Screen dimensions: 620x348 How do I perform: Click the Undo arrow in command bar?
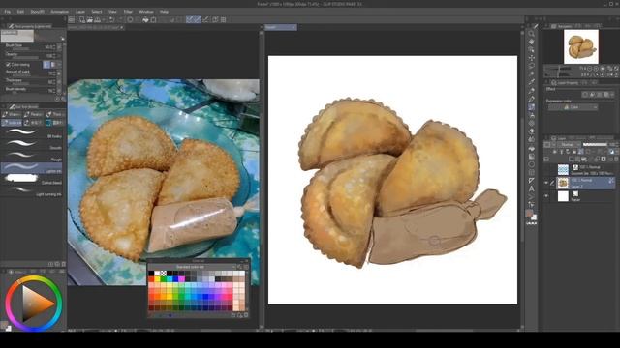coord(112,19)
